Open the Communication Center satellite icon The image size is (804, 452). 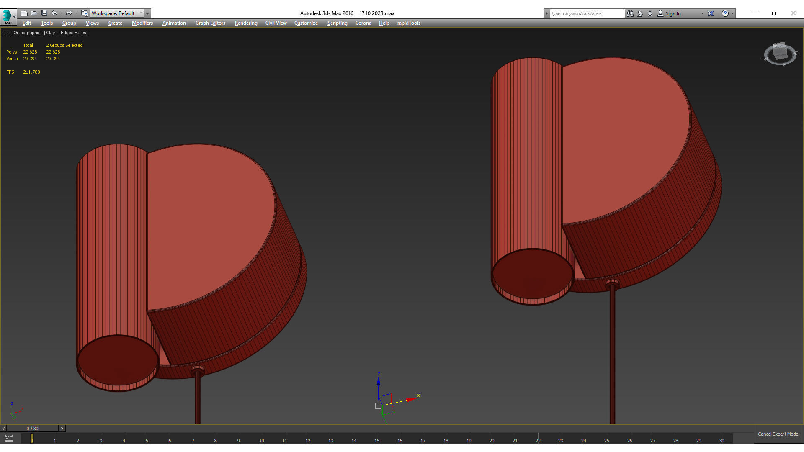[640, 13]
